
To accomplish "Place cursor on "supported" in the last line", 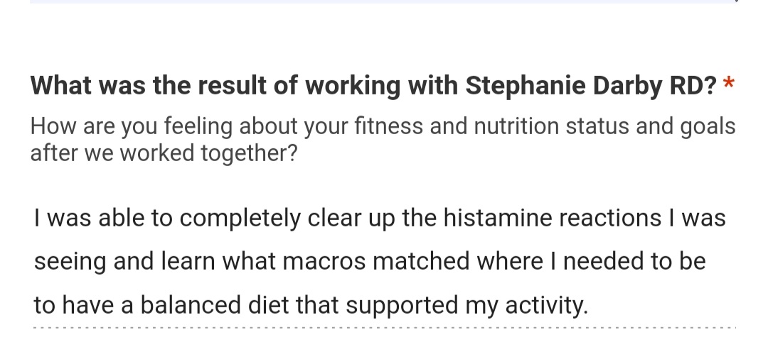I will click(x=402, y=305).
